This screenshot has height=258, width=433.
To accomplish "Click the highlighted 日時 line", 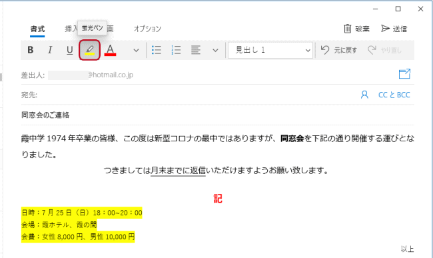I will click(82, 213).
